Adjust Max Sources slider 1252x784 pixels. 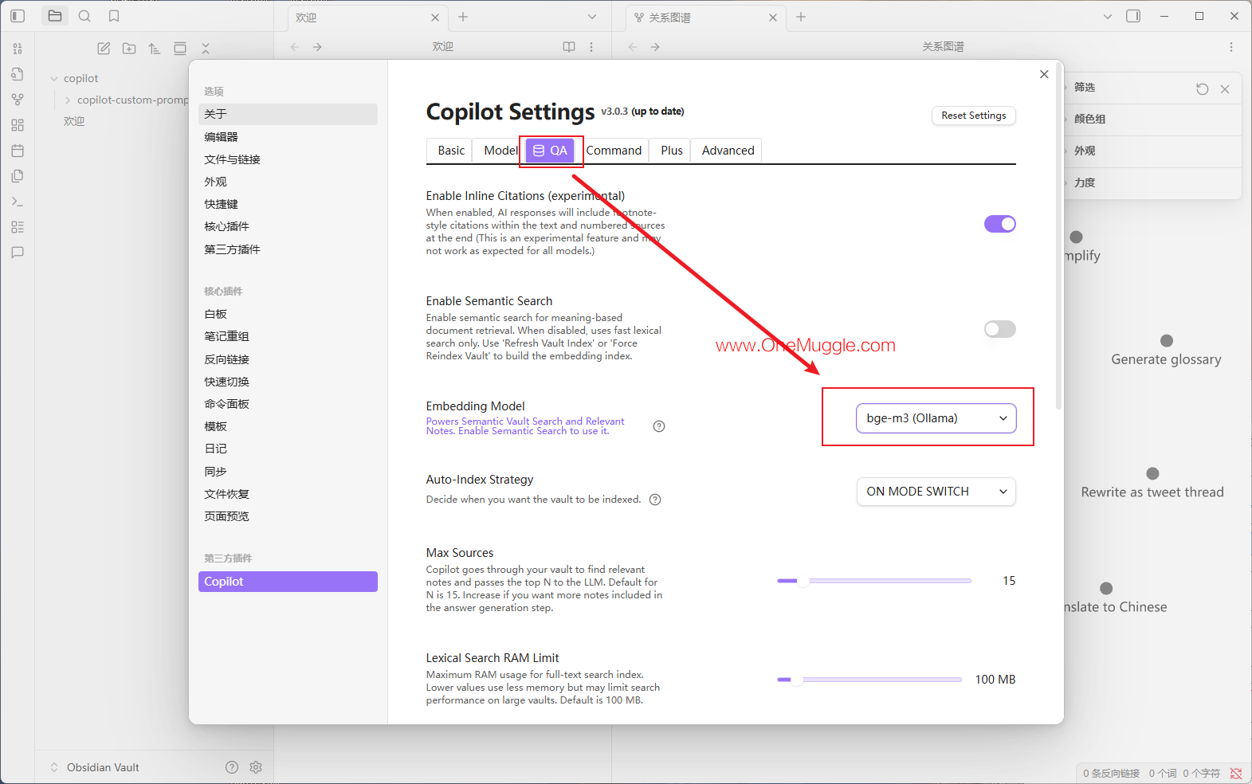(x=874, y=581)
